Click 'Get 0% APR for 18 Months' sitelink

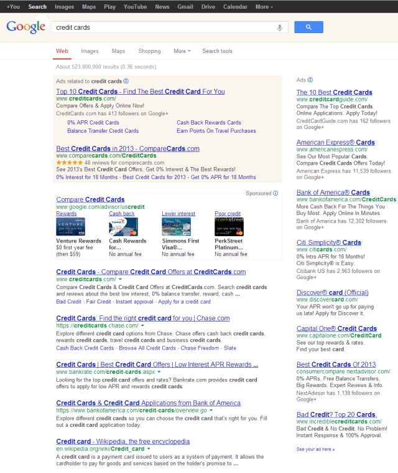[x=223, y=178]
